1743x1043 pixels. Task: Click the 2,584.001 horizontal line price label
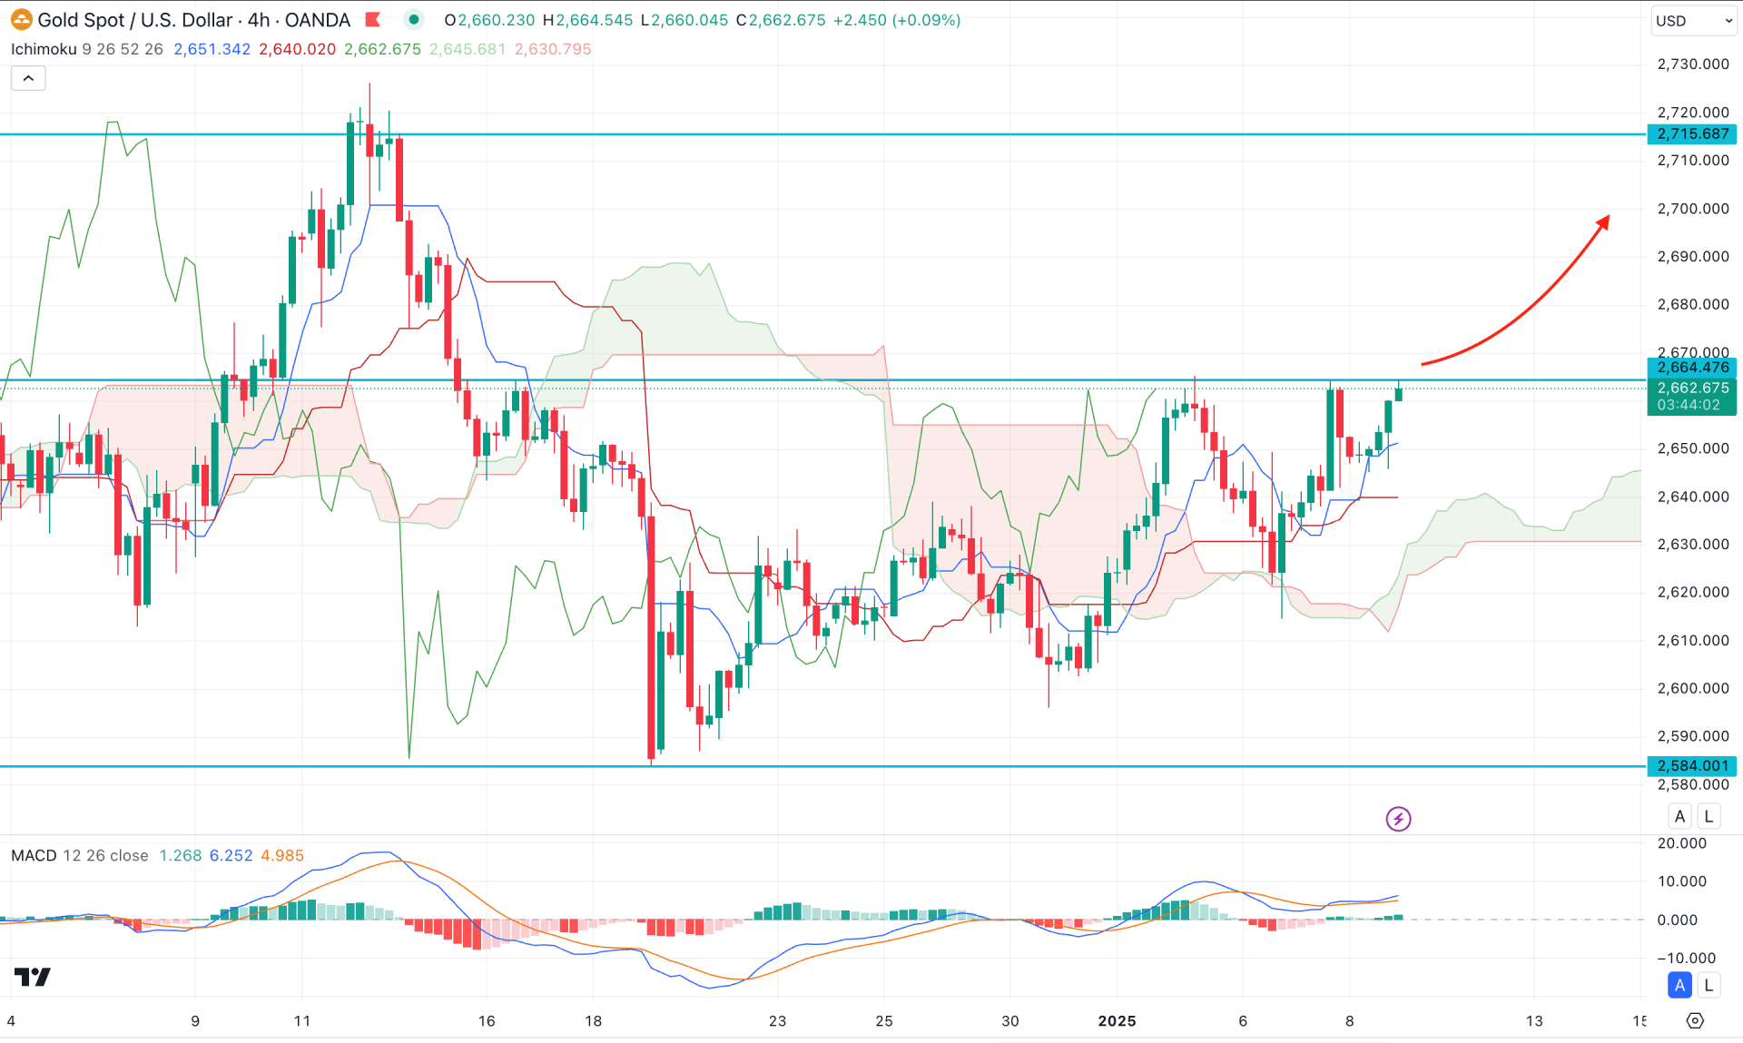(1692, 766)
